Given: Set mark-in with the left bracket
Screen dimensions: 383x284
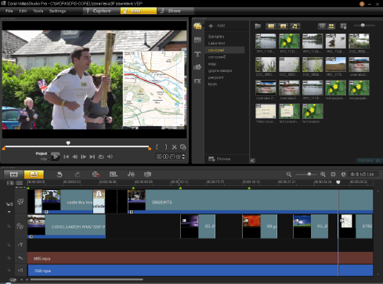Looking at the screenshot, I should coord(157,147).
